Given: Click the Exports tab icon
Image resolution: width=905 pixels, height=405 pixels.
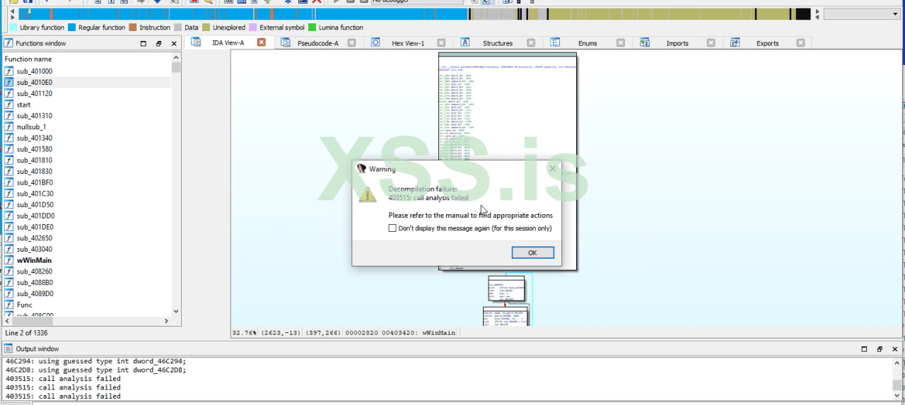Looking at the screenshot, I should pyautogui.click(x=735, y=42).
